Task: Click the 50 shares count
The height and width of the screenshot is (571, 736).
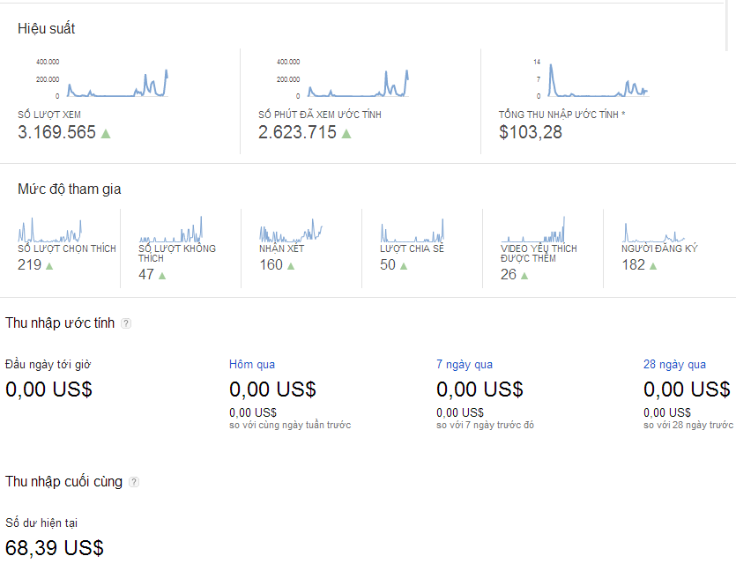Action: 388,264
